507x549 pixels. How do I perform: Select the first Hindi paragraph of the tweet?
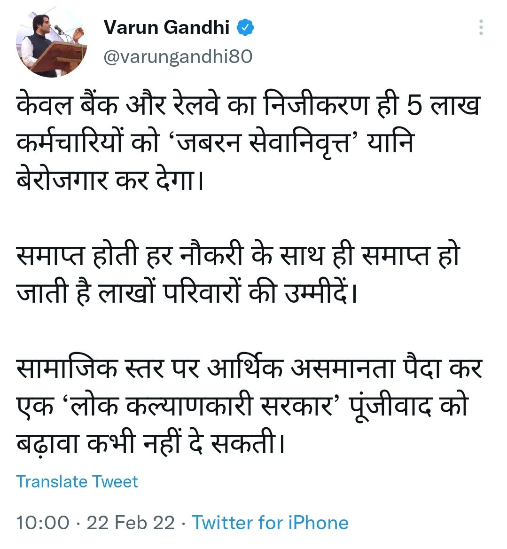coord(235,136)
